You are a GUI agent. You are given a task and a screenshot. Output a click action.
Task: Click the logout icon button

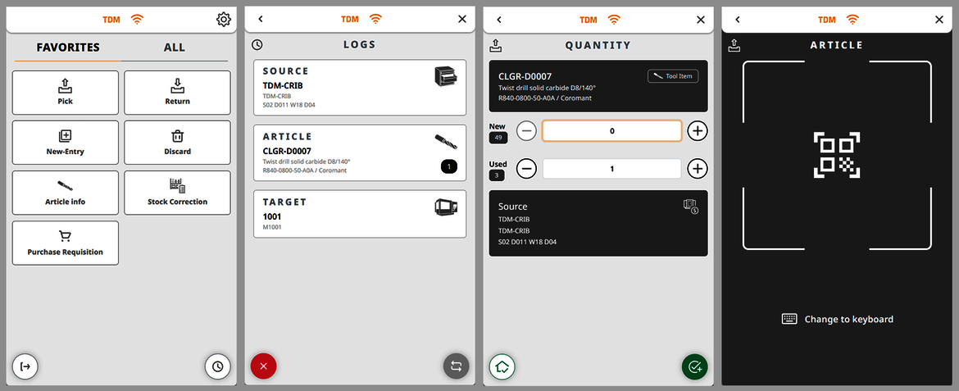pyautogui.click(x=25, y=366)
